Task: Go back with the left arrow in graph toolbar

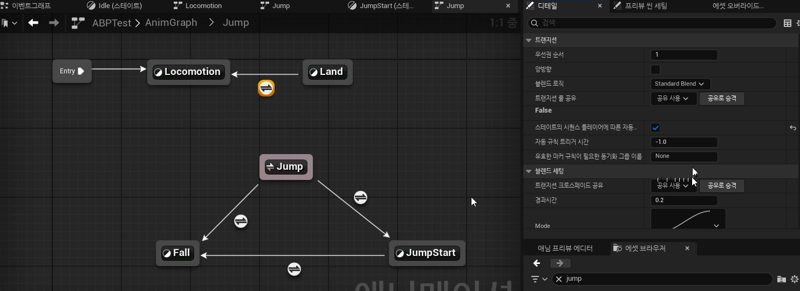Action: [33, 23]
